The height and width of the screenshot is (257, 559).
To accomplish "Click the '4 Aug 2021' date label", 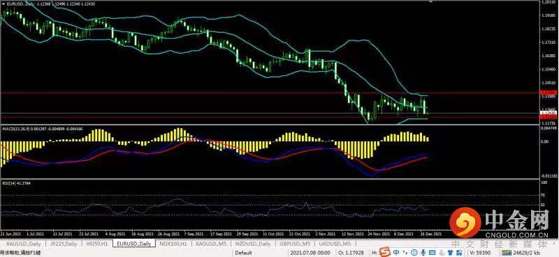I will [x=116, y=234].
